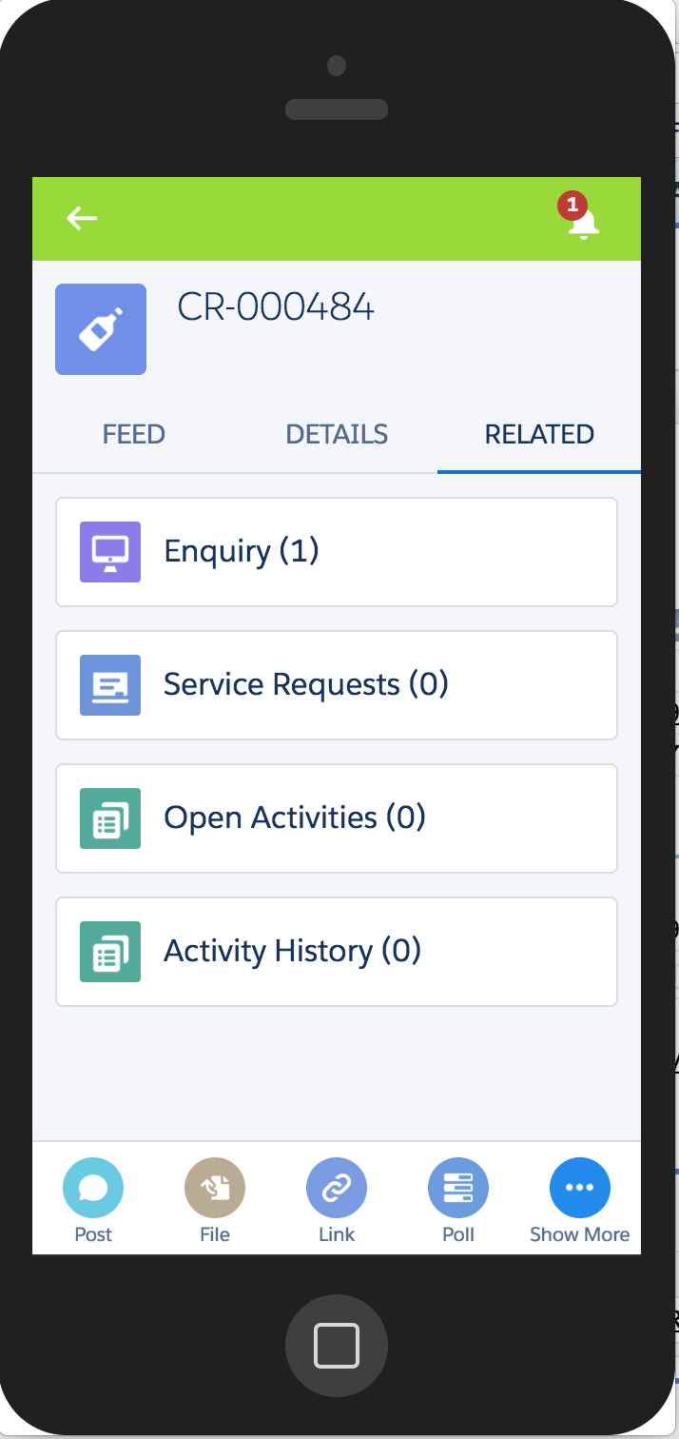Select the RELATED tab

pyautogui.click(x=539, y=435)
